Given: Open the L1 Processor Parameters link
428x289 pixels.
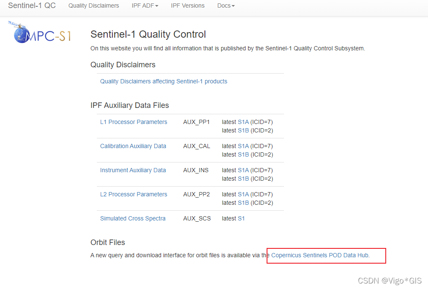Looking at the screenshot, I should [134, 122].
